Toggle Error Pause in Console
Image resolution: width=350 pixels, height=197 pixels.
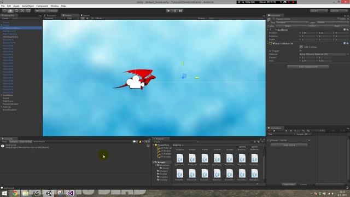click(x=39, y=142)
